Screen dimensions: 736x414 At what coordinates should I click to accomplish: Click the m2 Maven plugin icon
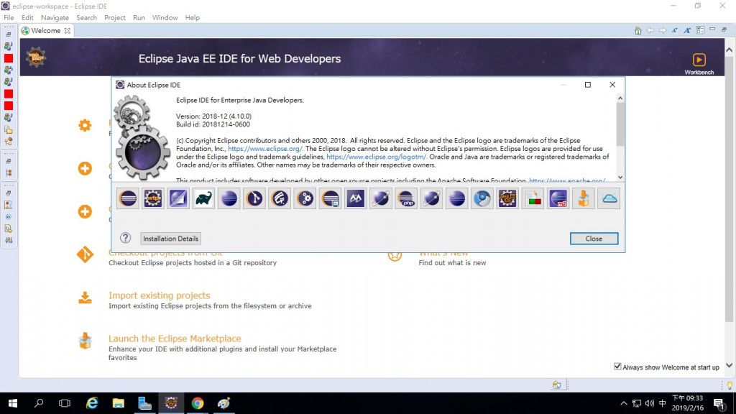pos(558,198)
